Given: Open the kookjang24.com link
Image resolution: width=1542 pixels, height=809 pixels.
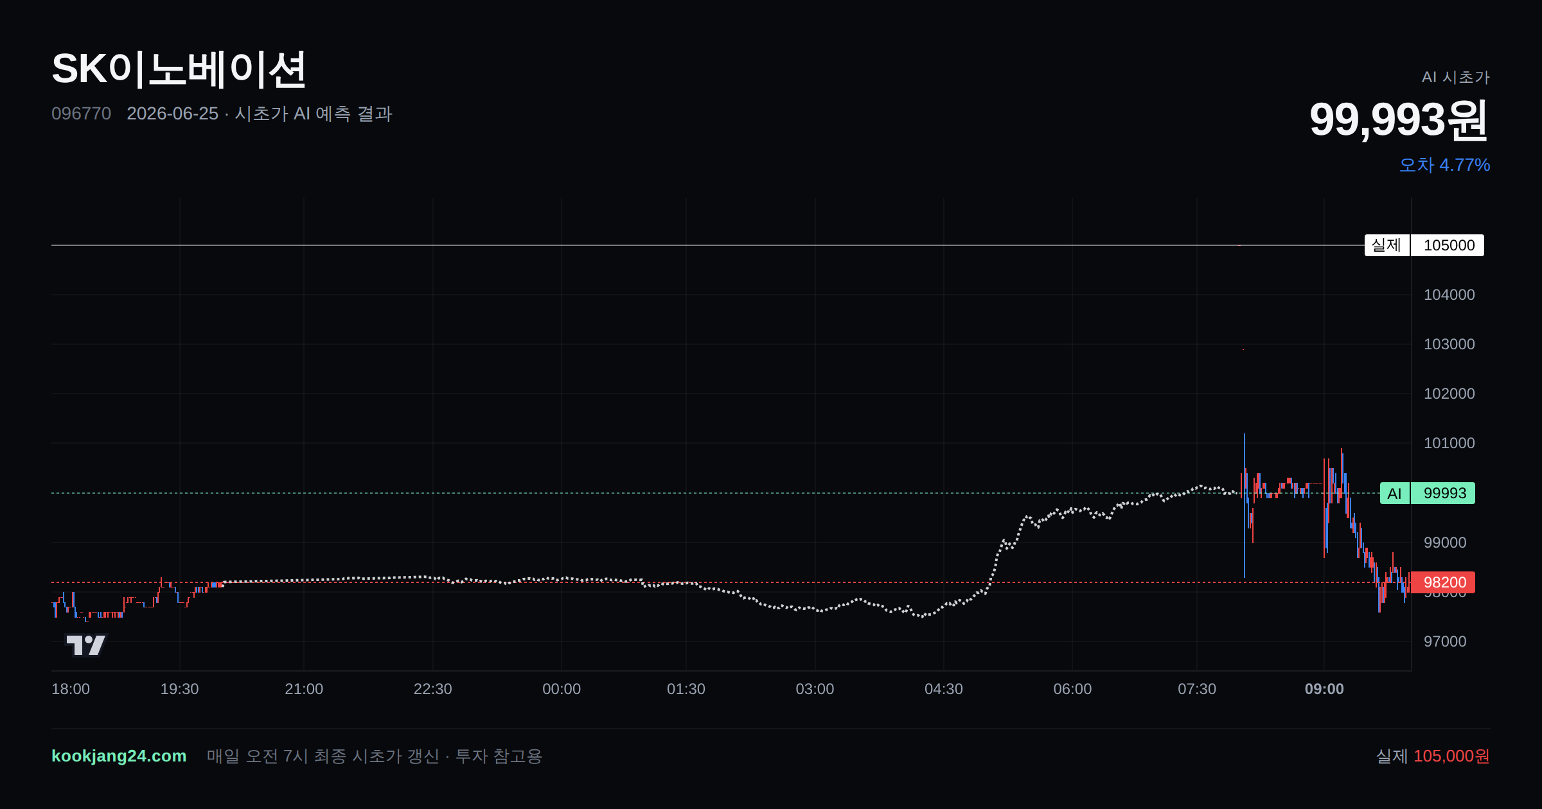Looking at the screenshot, I should pos(119,756).
